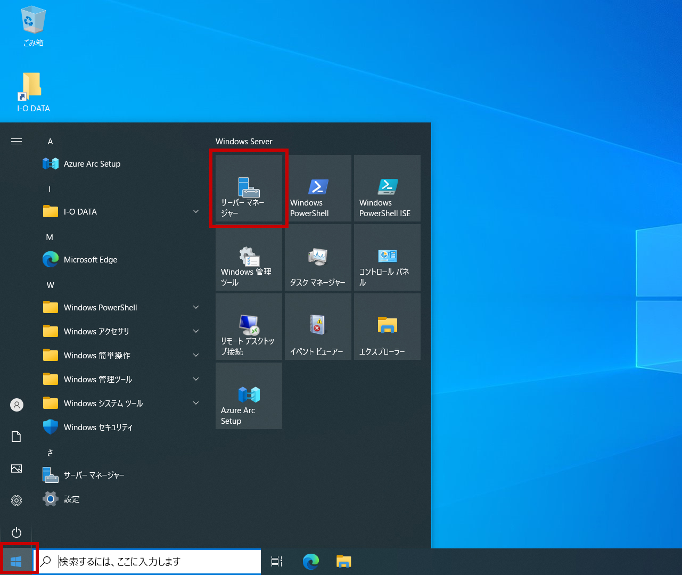Select the ごみ箱 desktop icon
The width and height of the screenshot is (682, 575).
33,27
